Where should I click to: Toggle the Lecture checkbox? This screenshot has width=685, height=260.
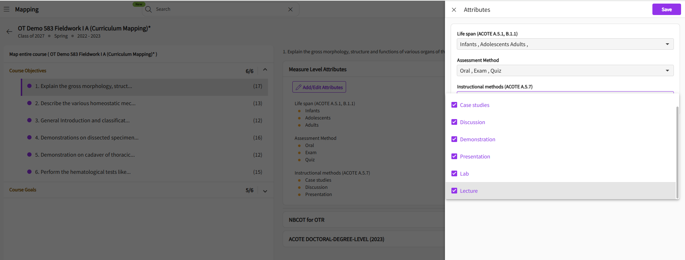point(454,191)
